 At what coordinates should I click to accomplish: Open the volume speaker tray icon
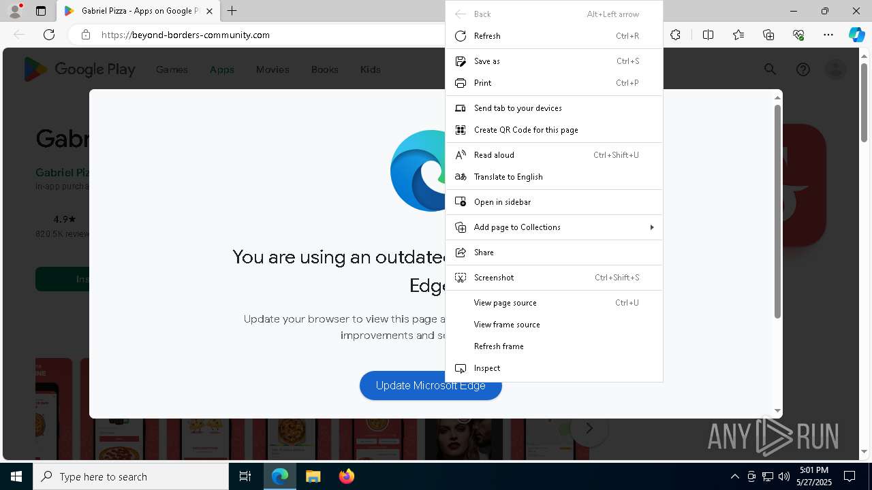click(783, 476)
